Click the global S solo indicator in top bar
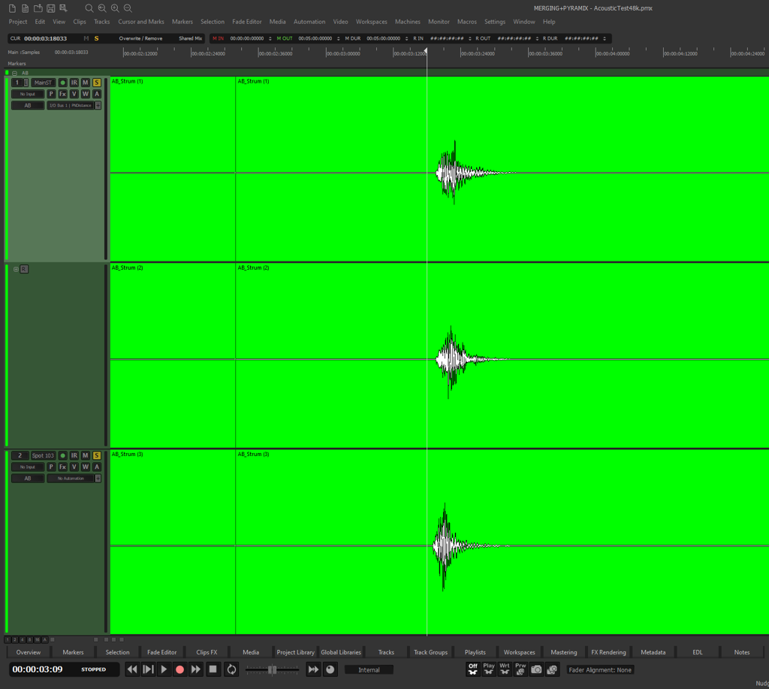 tap(97, 38)
